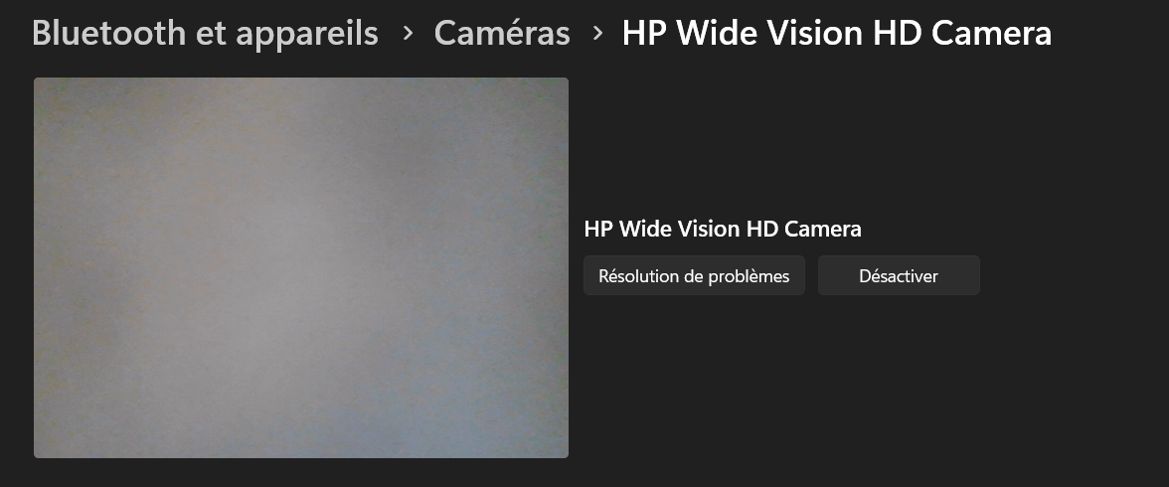Open problem resolution for HP Wide Vision camera
The height and width of the screenshot is (487, 1169).
coord(694,276)
